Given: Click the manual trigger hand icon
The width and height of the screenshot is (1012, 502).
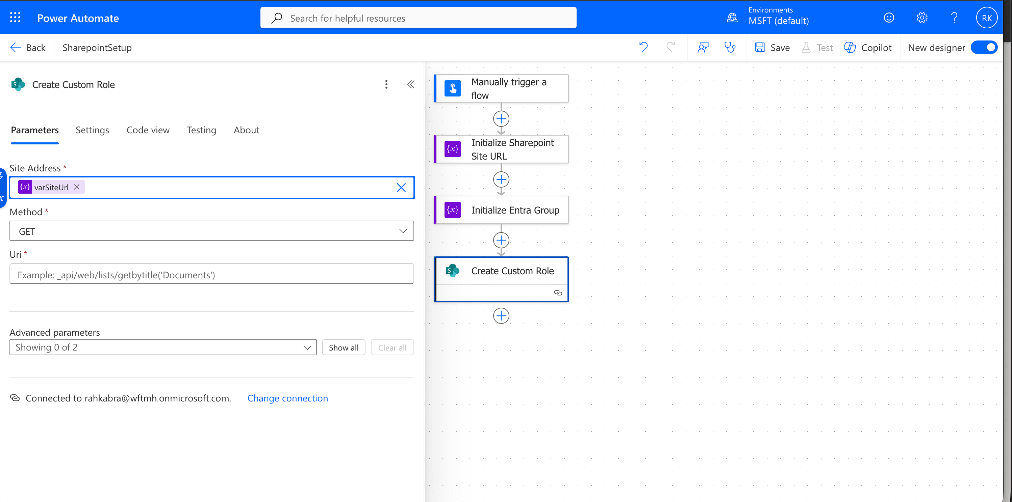Looking at the screenshot, I should 453,88.
